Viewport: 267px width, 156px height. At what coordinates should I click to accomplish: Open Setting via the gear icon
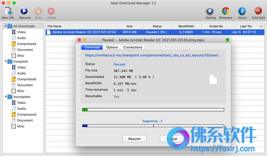tap(210, 11)
